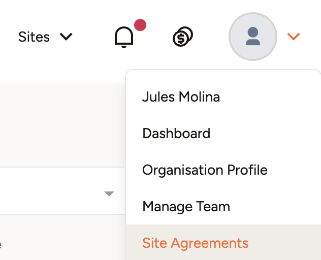The width and height of the screenshot is (321, 260).
Task: Click the red notification badge dot
Action: point(140,25)
